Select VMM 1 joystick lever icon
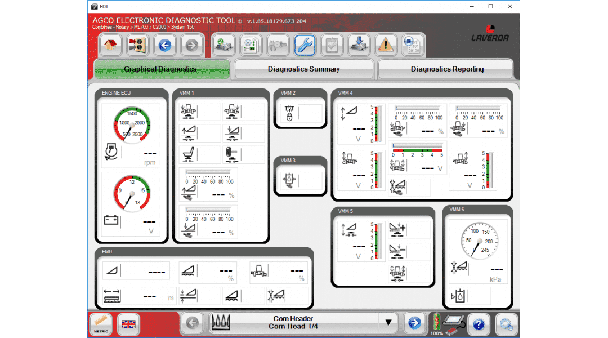The image size is (608, 338). (x=231, y=154)
